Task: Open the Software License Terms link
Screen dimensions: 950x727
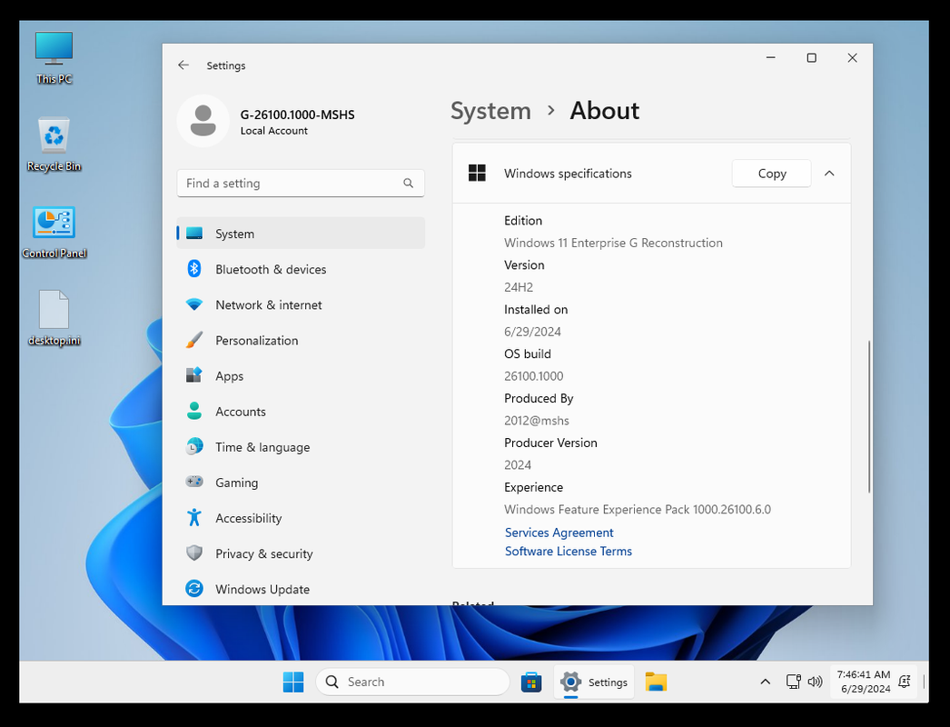Action: click(x=569, y=552)
